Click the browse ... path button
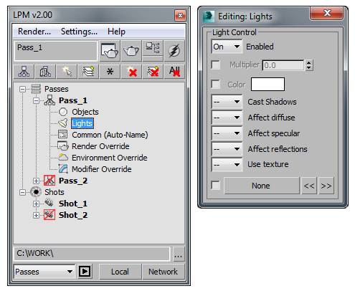 (x=178, y=254)
